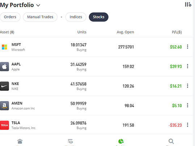Click AAPL profit value $39.93

[x=176, y=67]
